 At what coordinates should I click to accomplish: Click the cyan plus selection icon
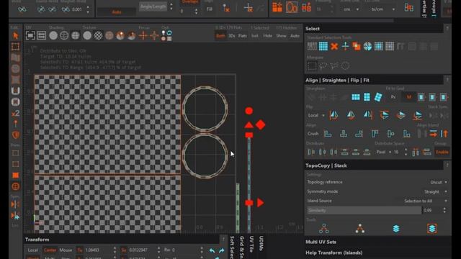click(345, 46)
